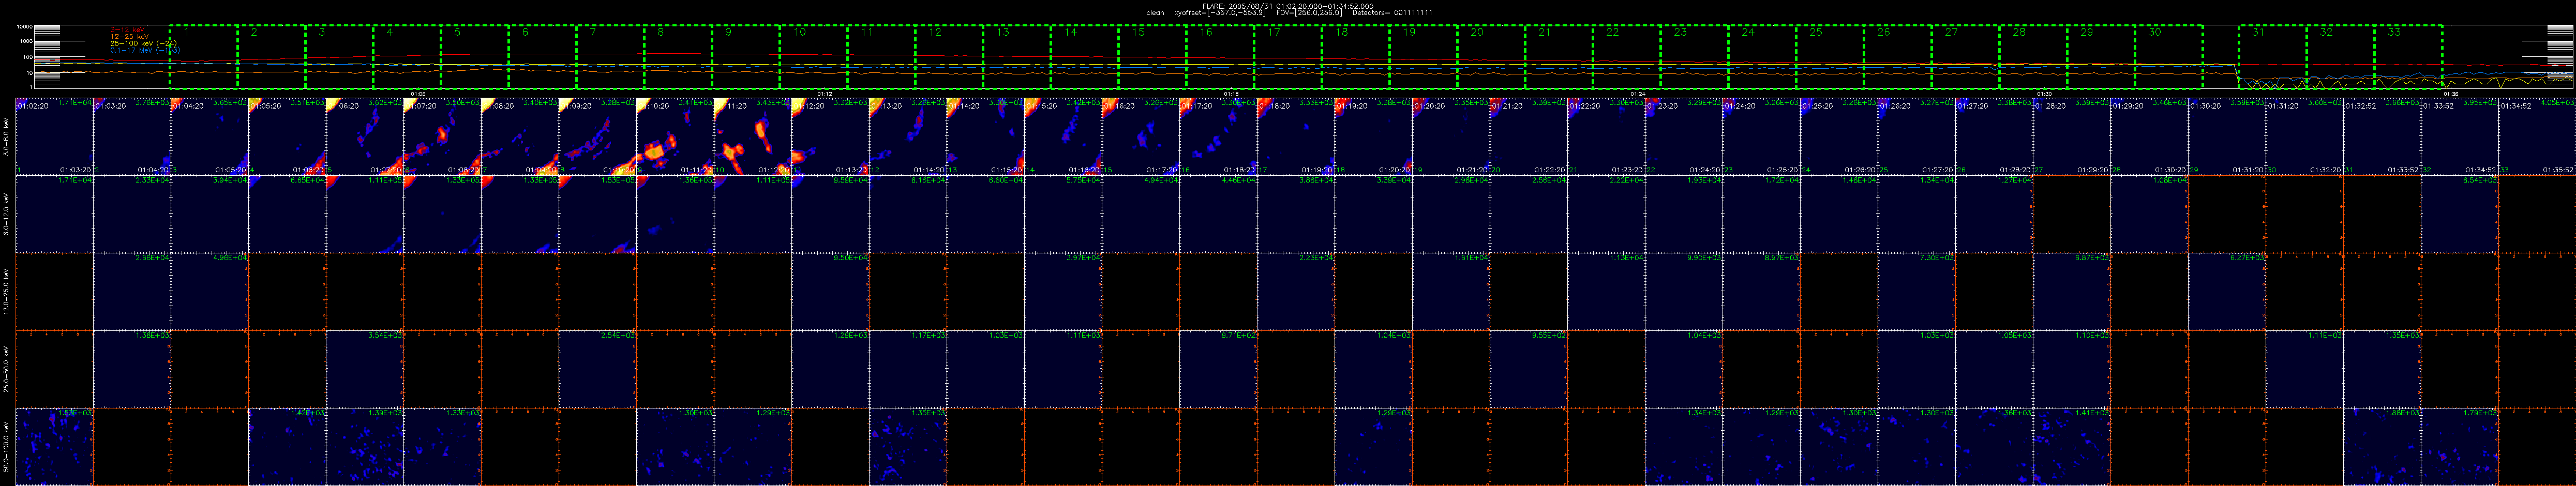The height and width of the screenshot is (486, 2576).
Task: Select time interval box 4 on light curve
Action: pyautogui.click(x=407, y=57)
